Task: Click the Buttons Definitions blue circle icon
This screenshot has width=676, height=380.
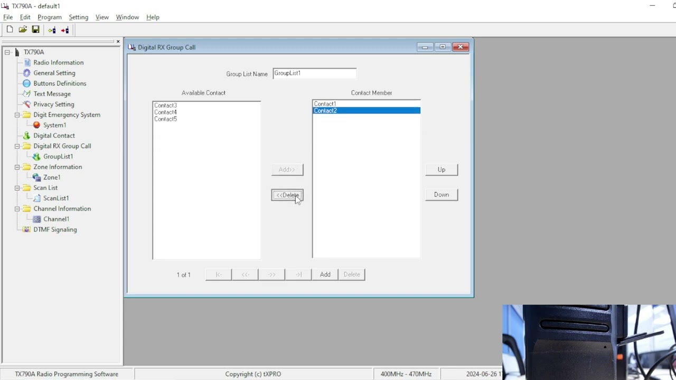Action: (26, 83)
